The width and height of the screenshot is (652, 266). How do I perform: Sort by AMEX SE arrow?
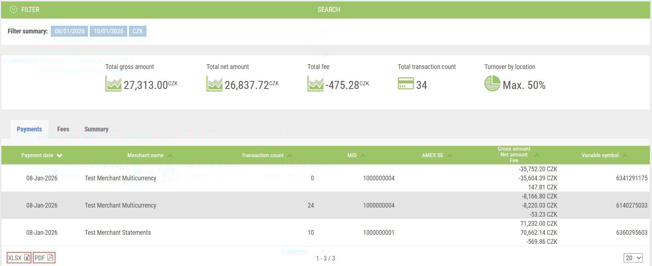coord(450,156)
